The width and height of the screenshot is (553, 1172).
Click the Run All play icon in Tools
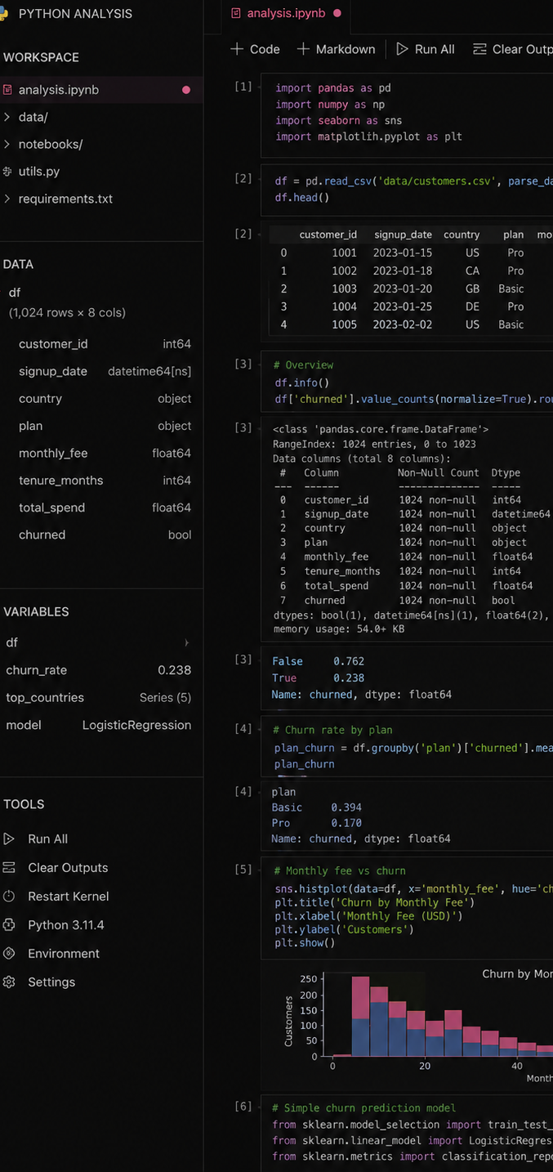(9, 839)
